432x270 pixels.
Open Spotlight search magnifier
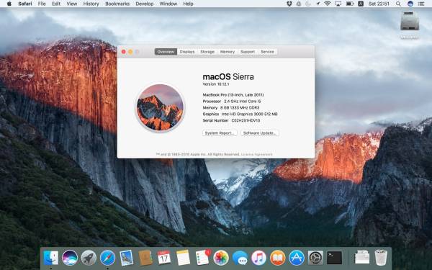coord(398,4)
